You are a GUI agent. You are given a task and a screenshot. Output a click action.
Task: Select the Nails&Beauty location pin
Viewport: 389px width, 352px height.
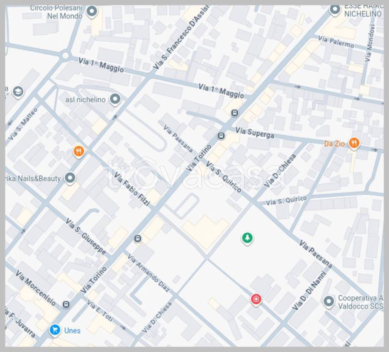tap(70, 178)
